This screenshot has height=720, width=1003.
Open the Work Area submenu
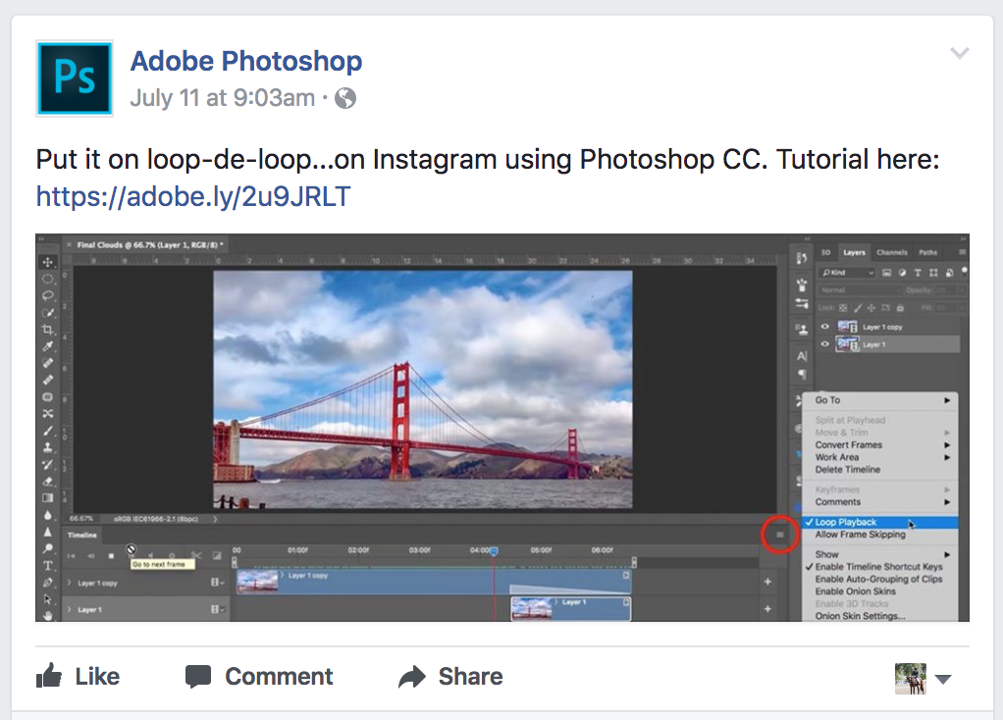point(880,457)
